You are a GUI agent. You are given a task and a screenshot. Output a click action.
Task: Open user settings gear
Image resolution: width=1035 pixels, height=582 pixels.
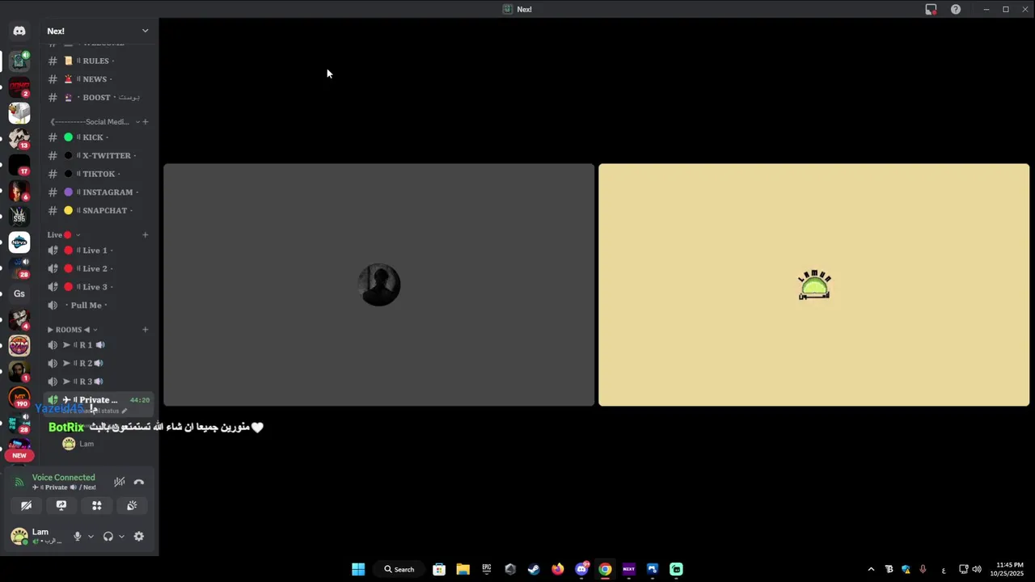[x=139, y=536]
